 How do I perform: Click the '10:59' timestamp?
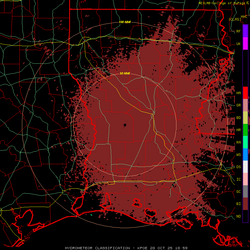(x=181, y=248)
